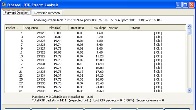Select sequence number 24333
Image resolution: width=196 pixels, height=110 pixels.
point(41,72)
